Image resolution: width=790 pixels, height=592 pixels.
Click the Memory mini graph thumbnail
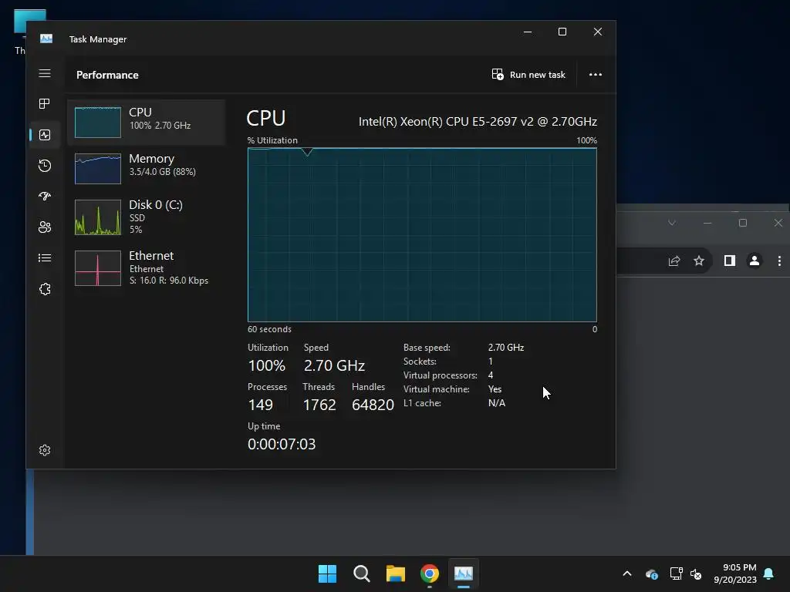pyautogui.click(x=98, y=169)
